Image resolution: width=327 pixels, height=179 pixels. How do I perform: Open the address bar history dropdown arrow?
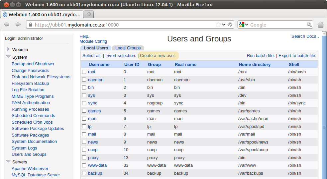coord(224,25)
